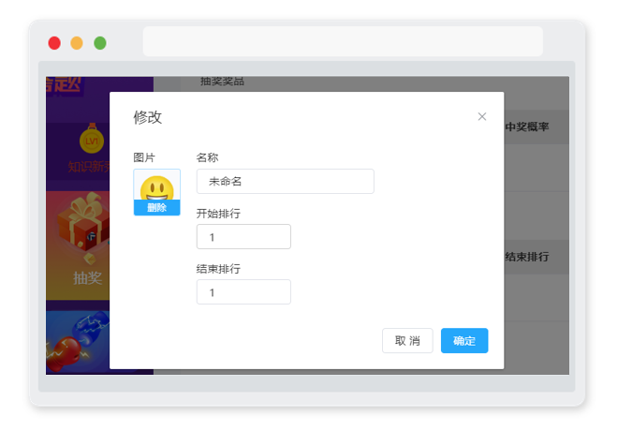618x431 pixels.
Task: Click the gift box 抽奖 icon
Action: (82, 227)
